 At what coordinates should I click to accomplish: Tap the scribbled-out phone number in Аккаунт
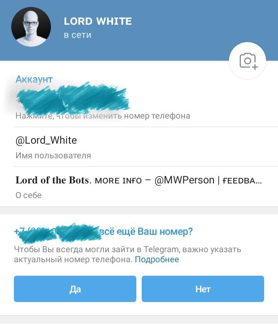(x=72, y=99)
